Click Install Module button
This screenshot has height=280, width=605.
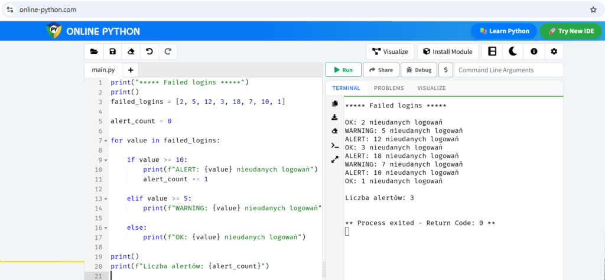[x=448, y=51]
